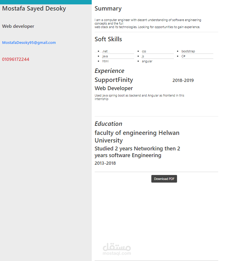Click the Summary section heading

[x=108, y=8]
